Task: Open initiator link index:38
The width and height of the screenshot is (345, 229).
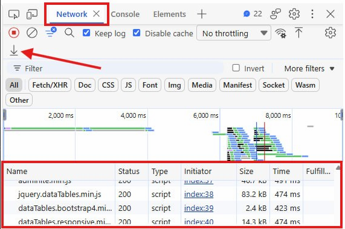Action: pyautogui.click(x=199, y=194)
